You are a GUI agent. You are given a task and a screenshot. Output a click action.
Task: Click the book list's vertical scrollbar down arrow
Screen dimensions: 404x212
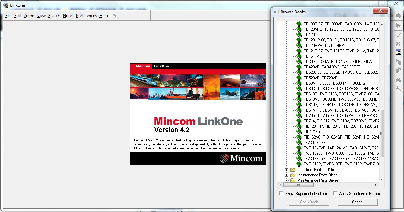[x=382, y=179]
